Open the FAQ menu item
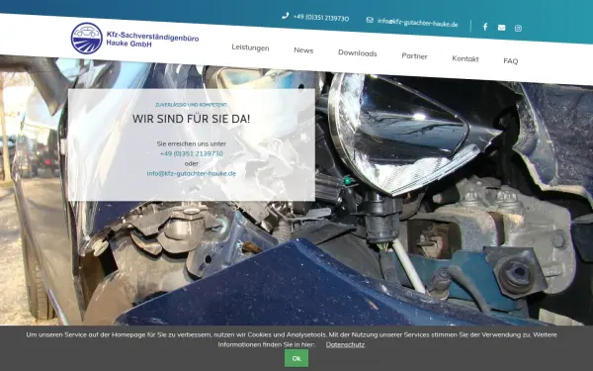Image resolution: width=593 pixels, height=371 pixels. click(x=511, y=61)
